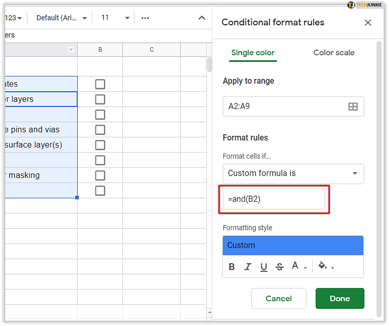
Task: Toggle the checkbox in the 'masking' row
Action: [100, 175]
